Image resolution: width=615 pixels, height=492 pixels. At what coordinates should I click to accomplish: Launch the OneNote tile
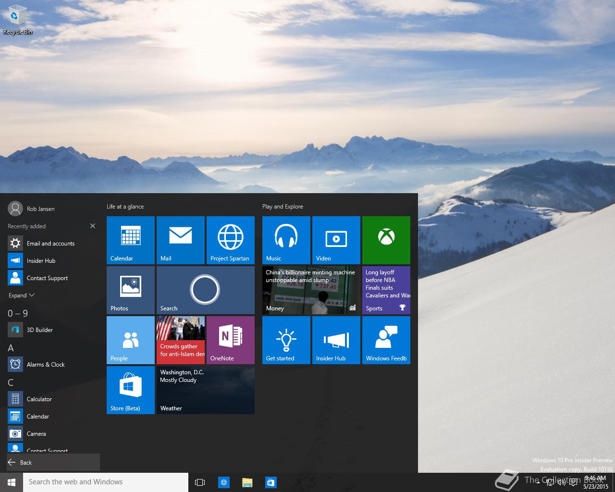point(231,340)
